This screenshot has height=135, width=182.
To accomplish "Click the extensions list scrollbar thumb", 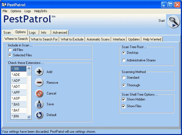I will [29, 73].
